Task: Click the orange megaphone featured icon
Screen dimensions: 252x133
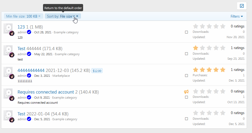Action: click(x=186, y=92)
